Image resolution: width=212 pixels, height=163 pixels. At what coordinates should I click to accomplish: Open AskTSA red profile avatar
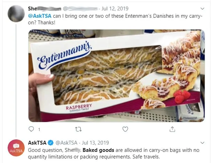[16, 148]
